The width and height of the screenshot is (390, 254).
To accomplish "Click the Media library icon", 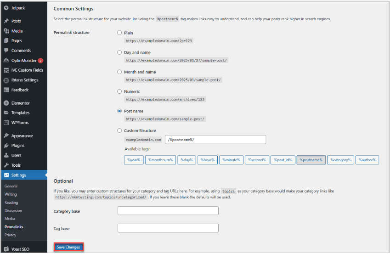I will point(6,31).
